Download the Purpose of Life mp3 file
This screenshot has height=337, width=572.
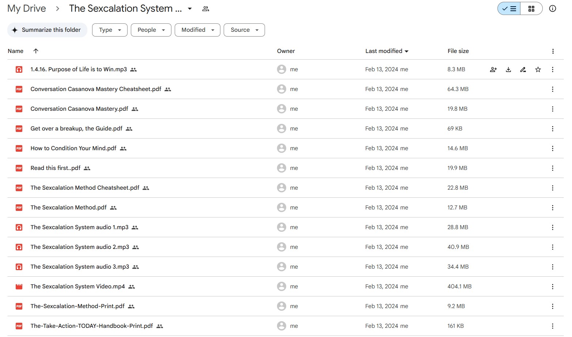508,69
